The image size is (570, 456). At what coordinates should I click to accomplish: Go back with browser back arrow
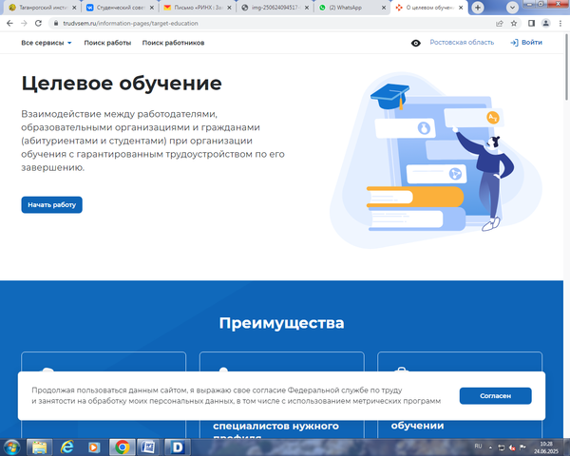click(9, 22)
